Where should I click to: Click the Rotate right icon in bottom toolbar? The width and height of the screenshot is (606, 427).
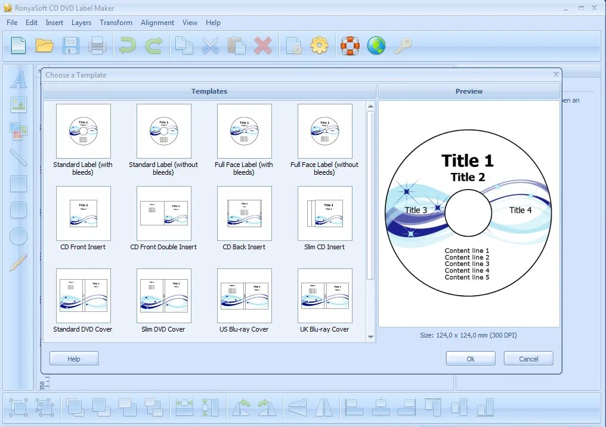267,408
